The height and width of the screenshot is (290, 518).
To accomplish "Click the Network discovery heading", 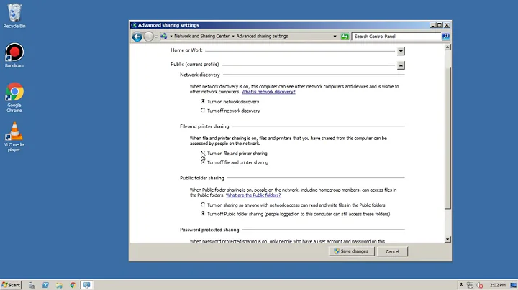I will pos(199,75).
